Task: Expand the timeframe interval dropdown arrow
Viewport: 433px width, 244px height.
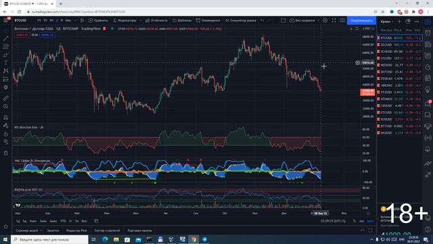Action: pyautogui.click(x=75, y=20)
